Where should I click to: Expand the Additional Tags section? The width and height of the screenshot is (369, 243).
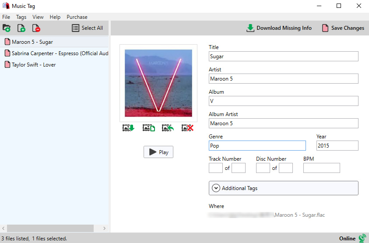coord(284,188)
